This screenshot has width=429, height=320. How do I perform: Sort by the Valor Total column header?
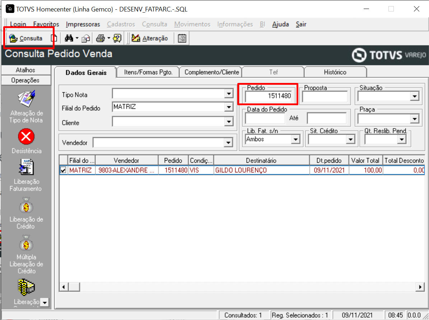(x=365, y=161)
